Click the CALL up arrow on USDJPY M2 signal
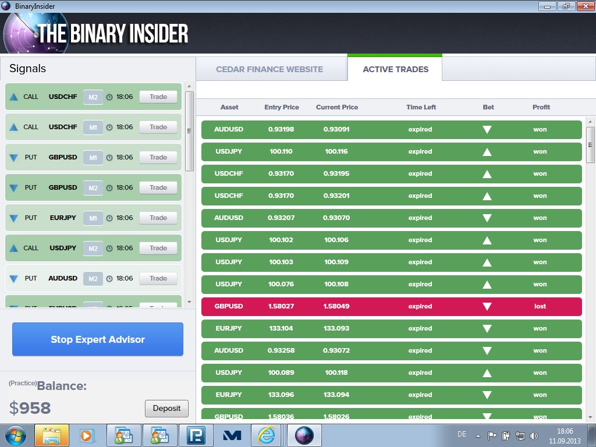This screenshot has width=596, height=447. (14, 248)
